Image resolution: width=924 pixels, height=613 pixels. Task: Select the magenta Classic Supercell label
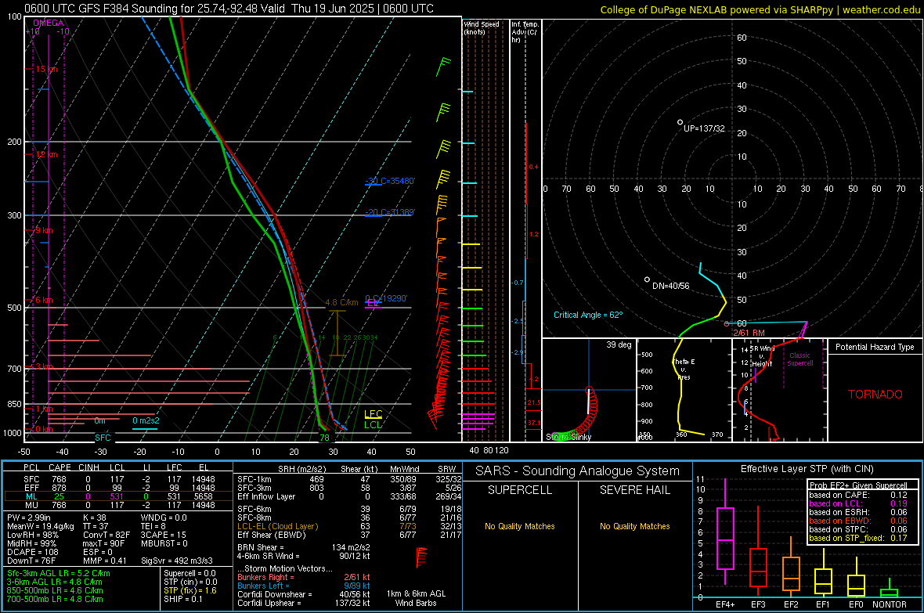[x=800, y=359]
